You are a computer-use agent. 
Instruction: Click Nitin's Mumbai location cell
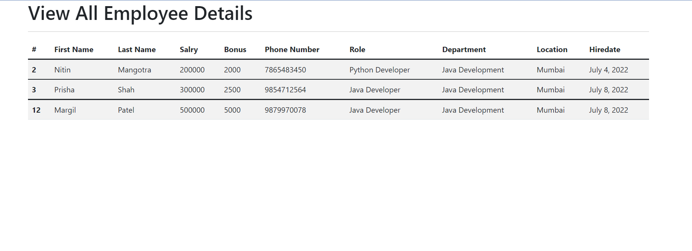coord(551,70)
